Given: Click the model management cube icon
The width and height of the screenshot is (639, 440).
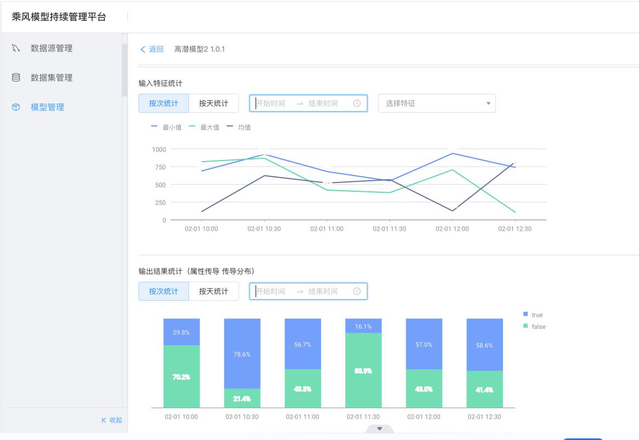Looking at the screenshot, I should [16, 107].
